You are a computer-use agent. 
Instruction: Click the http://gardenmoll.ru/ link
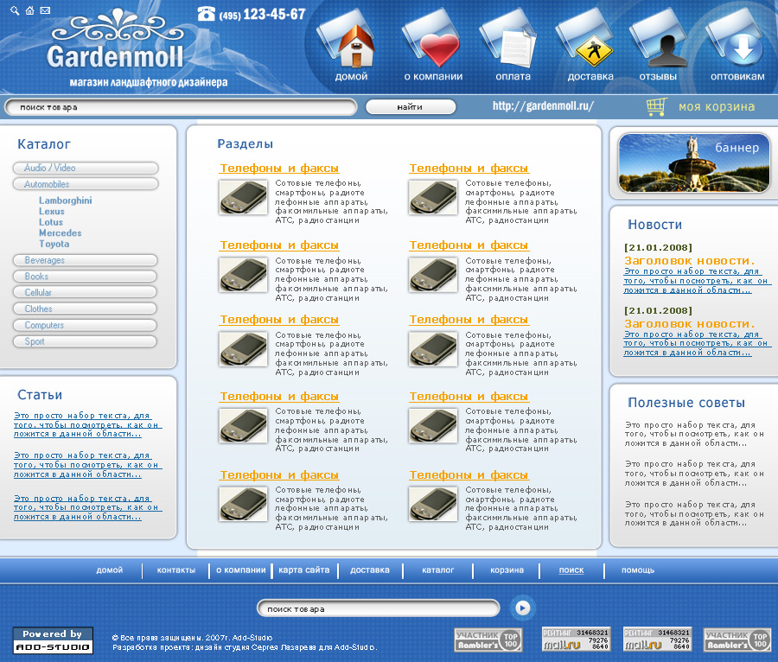pyautogui.click(x=543, y=106)
